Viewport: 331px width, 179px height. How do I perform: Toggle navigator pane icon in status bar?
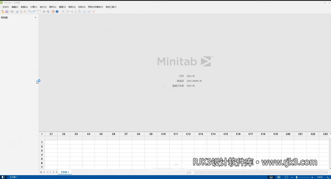point(3,177)
